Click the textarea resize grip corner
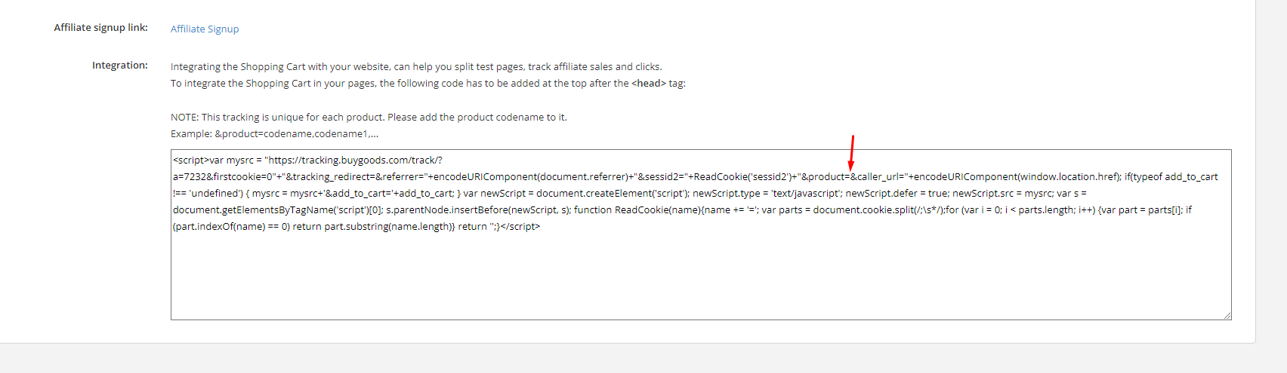Viewport: 1287px width, 373px height. pos(1227,316)
